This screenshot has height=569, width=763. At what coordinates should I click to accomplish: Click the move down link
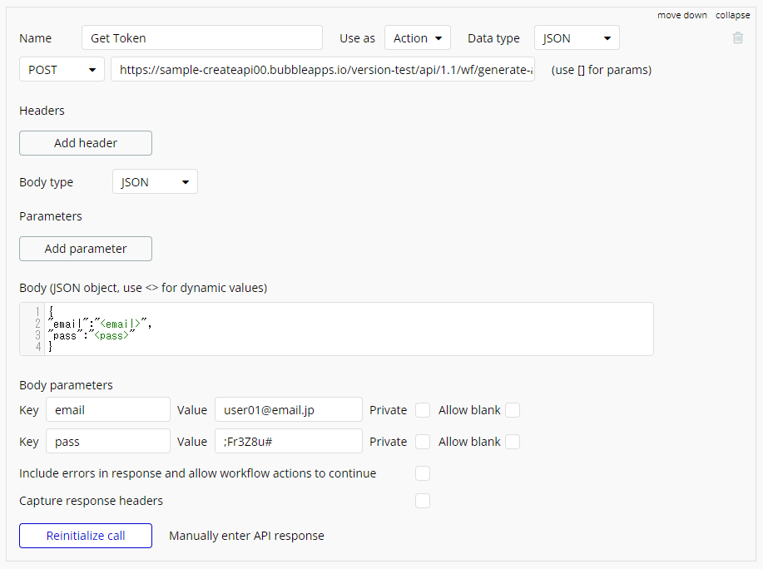tap(681, 15)
